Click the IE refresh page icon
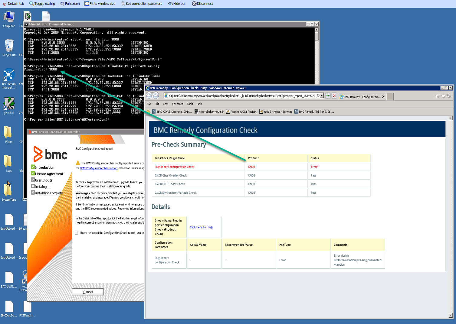Viewport: 456px width, 324px height. [x=328, y=96]
